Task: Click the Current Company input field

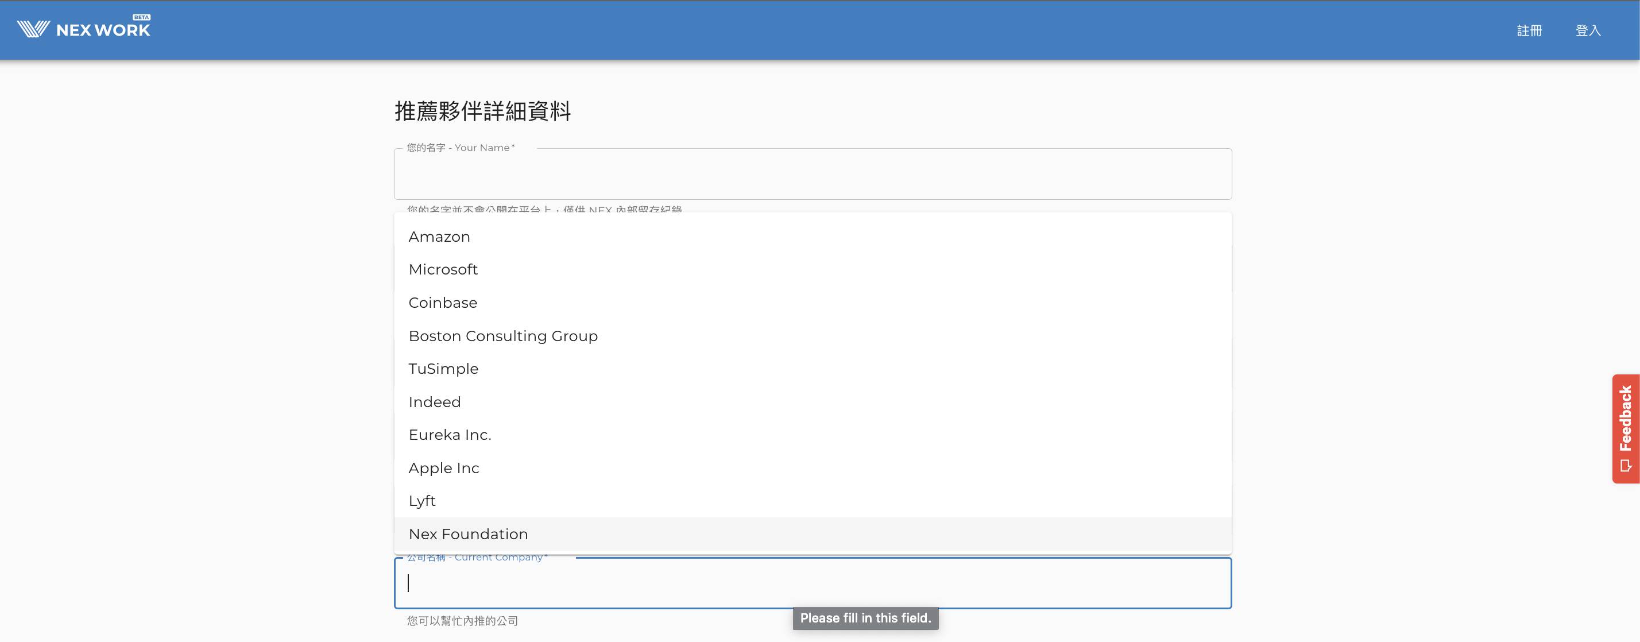Action: tap(813, 583)
